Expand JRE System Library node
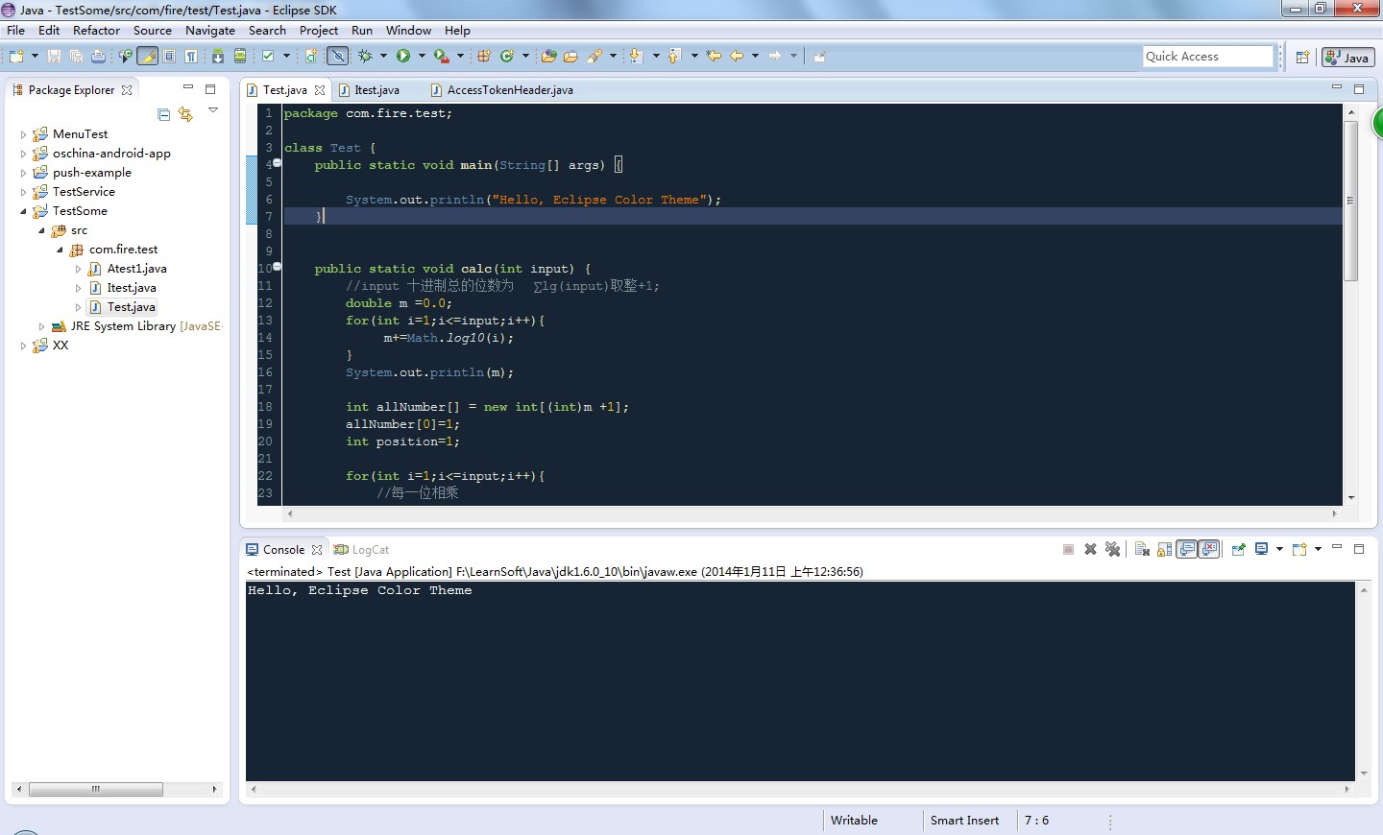Screen dimensions: 1383x835 tap(42, 326)
